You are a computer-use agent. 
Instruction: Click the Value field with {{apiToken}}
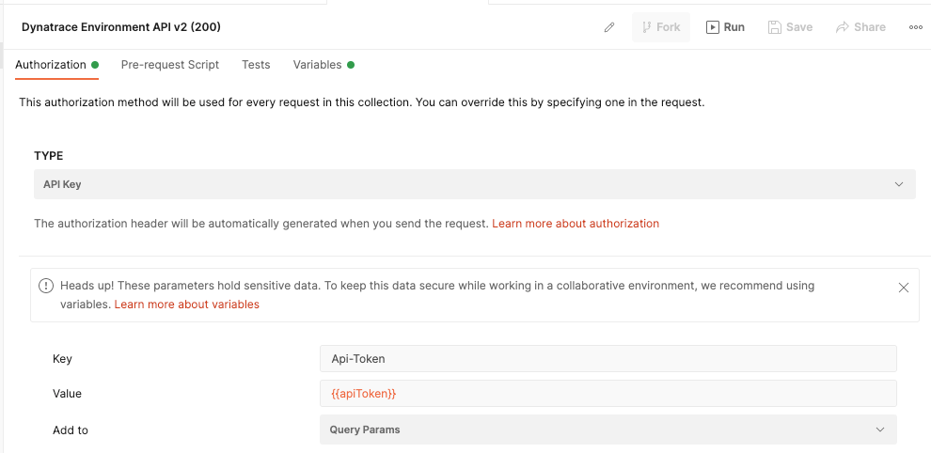point(608,393)
